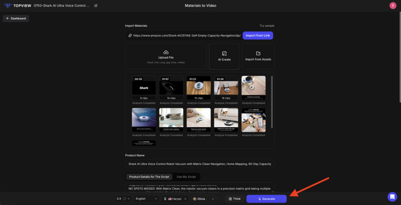Select the Shark logo video thumbnail 00:30
Screen dimensions: 401x205
(x=144, y=88)
